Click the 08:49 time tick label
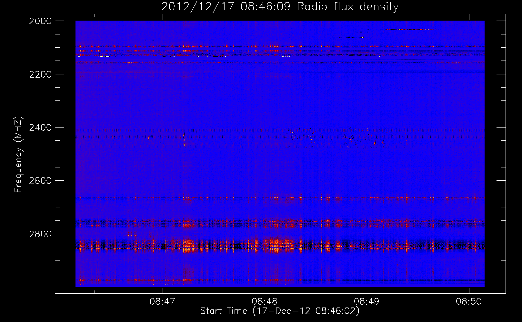Image resolution: width=522 pixels, height=322 pixels. (367, 302)
